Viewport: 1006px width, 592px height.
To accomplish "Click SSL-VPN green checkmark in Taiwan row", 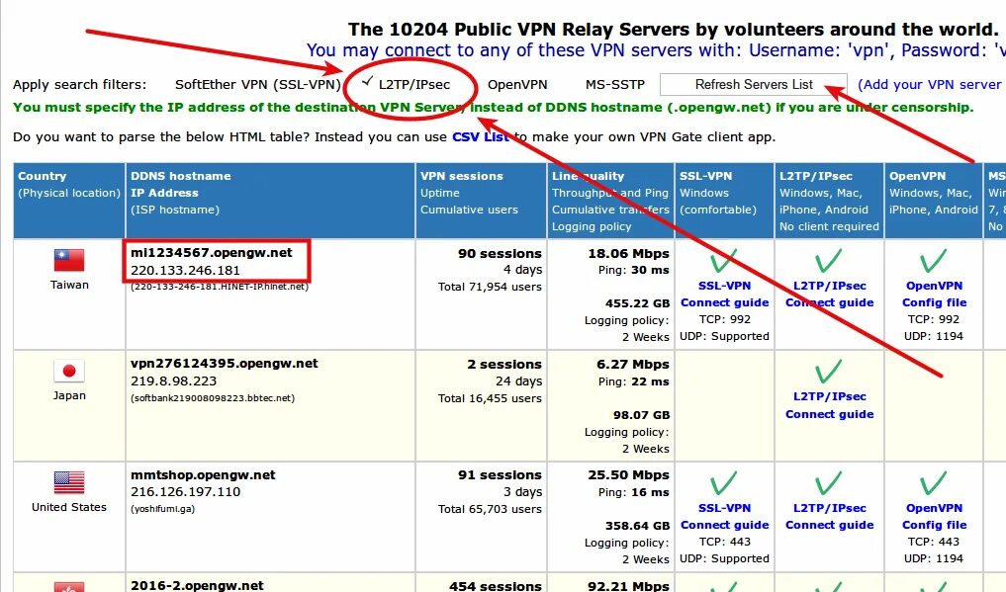I will click(x=724, y=261).
